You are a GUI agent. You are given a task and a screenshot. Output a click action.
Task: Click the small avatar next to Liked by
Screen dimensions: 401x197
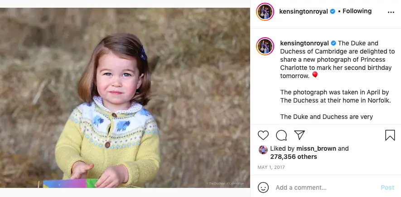[263, 149]
